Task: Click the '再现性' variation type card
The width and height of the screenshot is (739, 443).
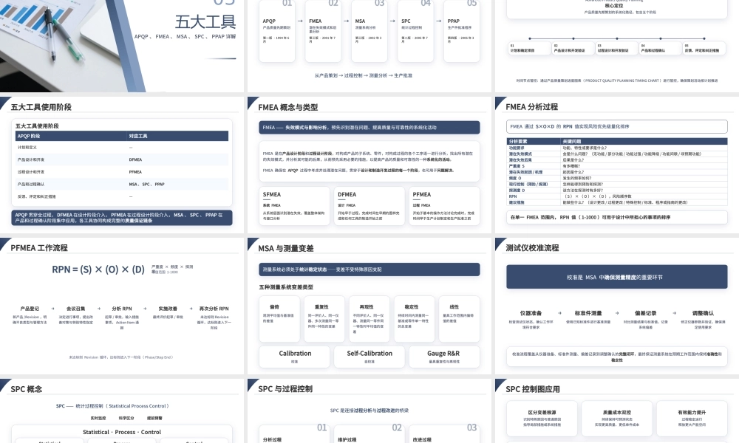Action: click(x=369, y=319)
